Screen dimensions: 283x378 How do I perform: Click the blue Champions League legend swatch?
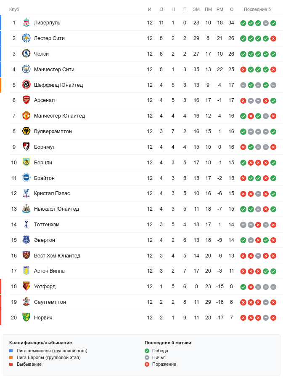(11, 351)
